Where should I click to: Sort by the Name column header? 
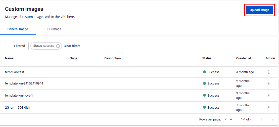point(9,58)
